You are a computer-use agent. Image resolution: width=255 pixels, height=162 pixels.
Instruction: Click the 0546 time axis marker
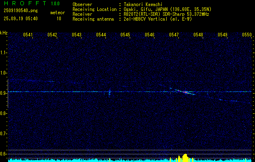(x=150, y=34)
